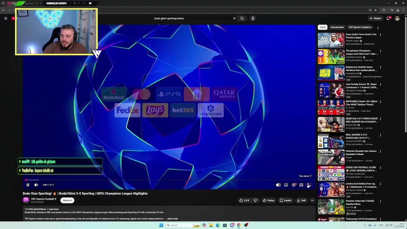Bookmark this page with the star icon
Screen dimensions: 407x229
[376, 10]
